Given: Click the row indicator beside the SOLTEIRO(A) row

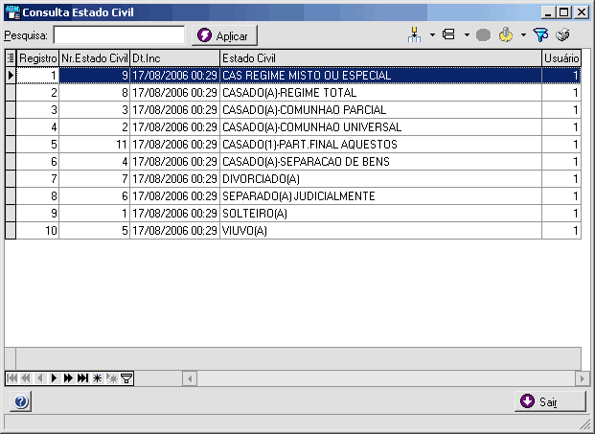Looking at the screenshot, I should (11, 214).
